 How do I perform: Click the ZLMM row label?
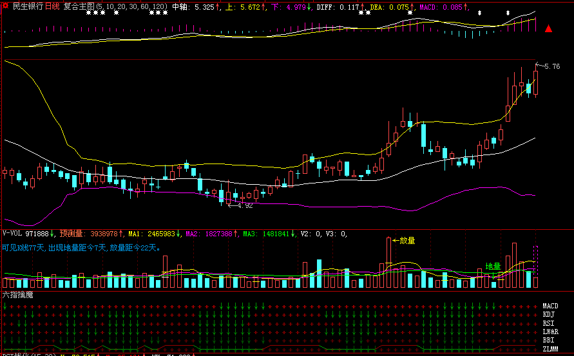click(x=550, y=349)
